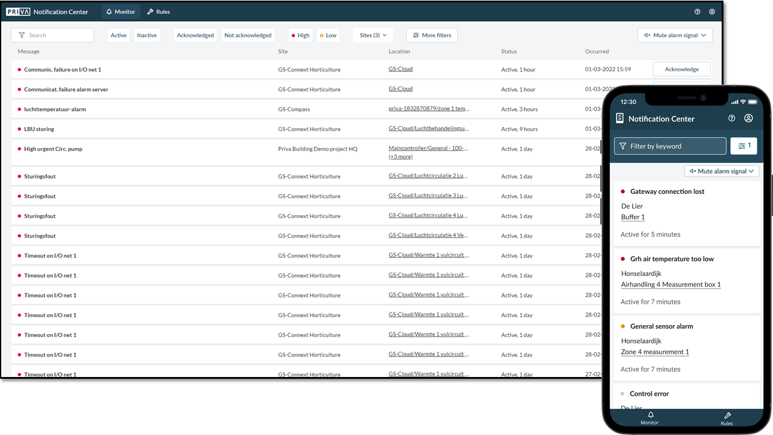Image resolution: width=773 pixels, height=435 pixels.
Task: Open user account icon in desktop header
Action: pyautogui.click(x=712, y=11)
